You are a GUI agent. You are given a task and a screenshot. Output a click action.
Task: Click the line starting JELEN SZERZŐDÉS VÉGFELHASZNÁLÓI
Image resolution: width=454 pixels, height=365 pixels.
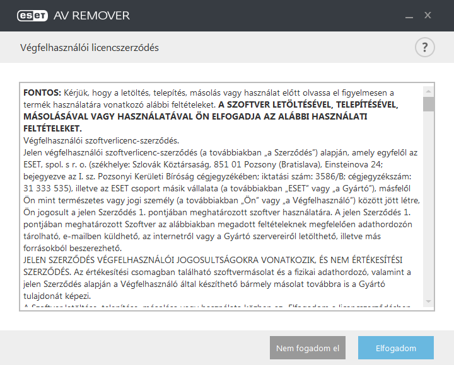[x=213, y=260]
